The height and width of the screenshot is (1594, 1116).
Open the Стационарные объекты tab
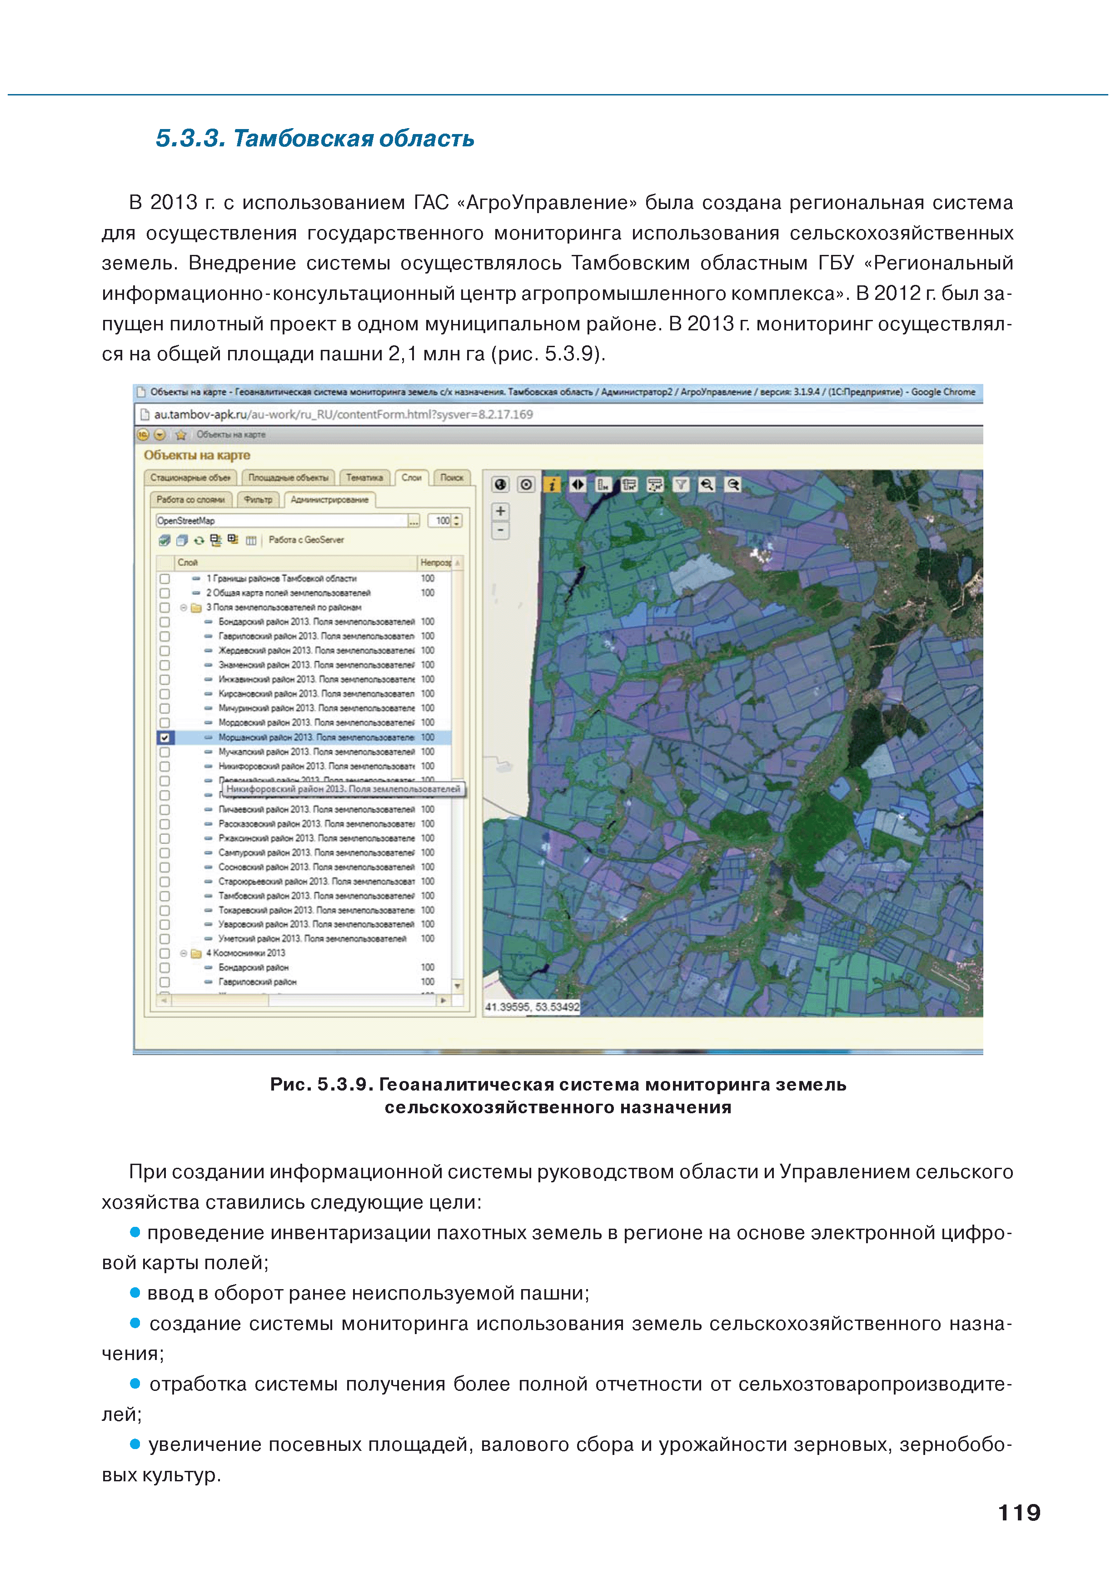[190, 478]
